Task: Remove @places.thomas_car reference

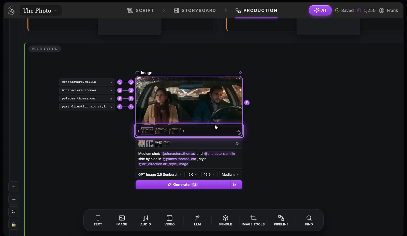Action: [111, 99]
